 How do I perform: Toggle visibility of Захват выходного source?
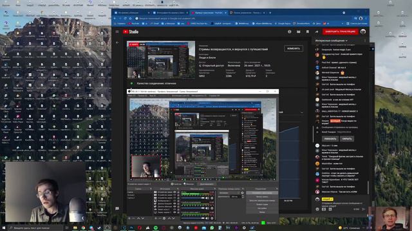point(174,207)
